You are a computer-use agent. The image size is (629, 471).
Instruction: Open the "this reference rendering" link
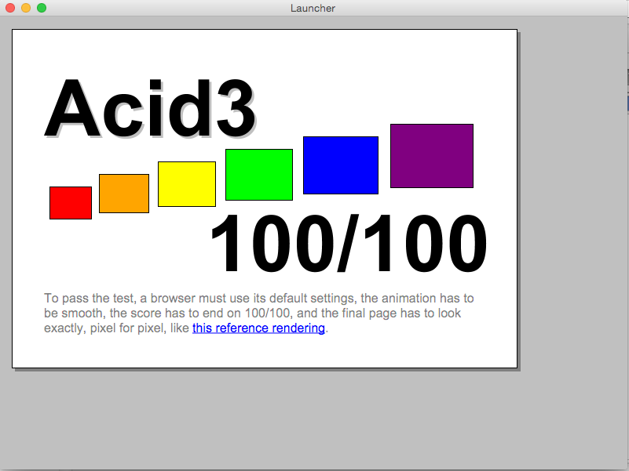258,328
